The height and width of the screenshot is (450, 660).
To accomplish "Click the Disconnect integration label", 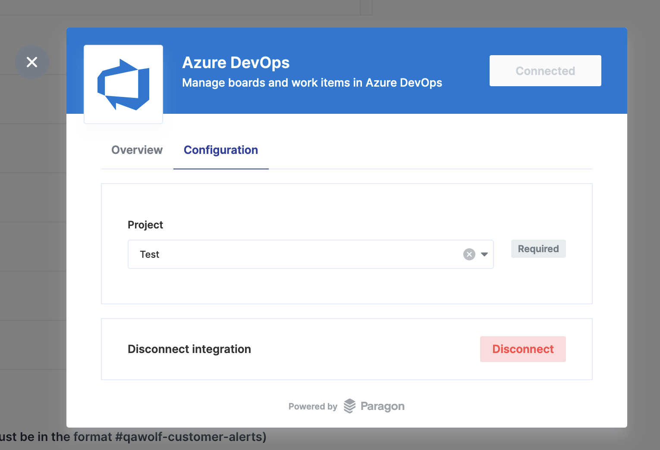I will tap(189, 349).
